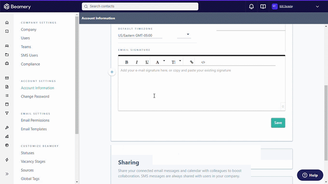Open the user account dropdown chevron
This screenshot has height=184, width=328.
(317, 7)
